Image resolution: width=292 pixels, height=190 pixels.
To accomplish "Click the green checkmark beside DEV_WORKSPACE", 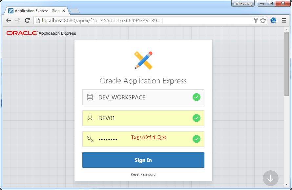I will (x=196, y=97).
